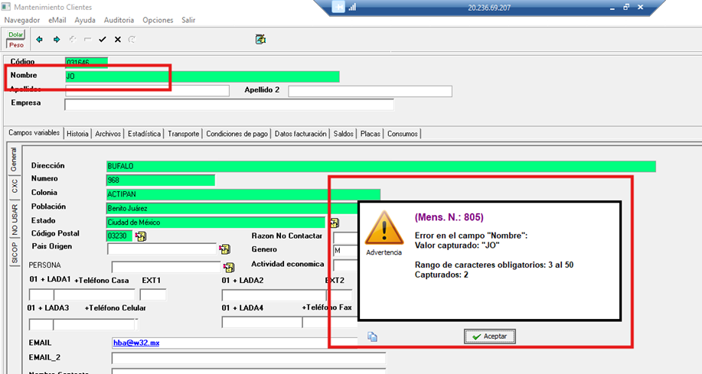
Task: Click the copy icon below the warning message
Action: point(372,337)
